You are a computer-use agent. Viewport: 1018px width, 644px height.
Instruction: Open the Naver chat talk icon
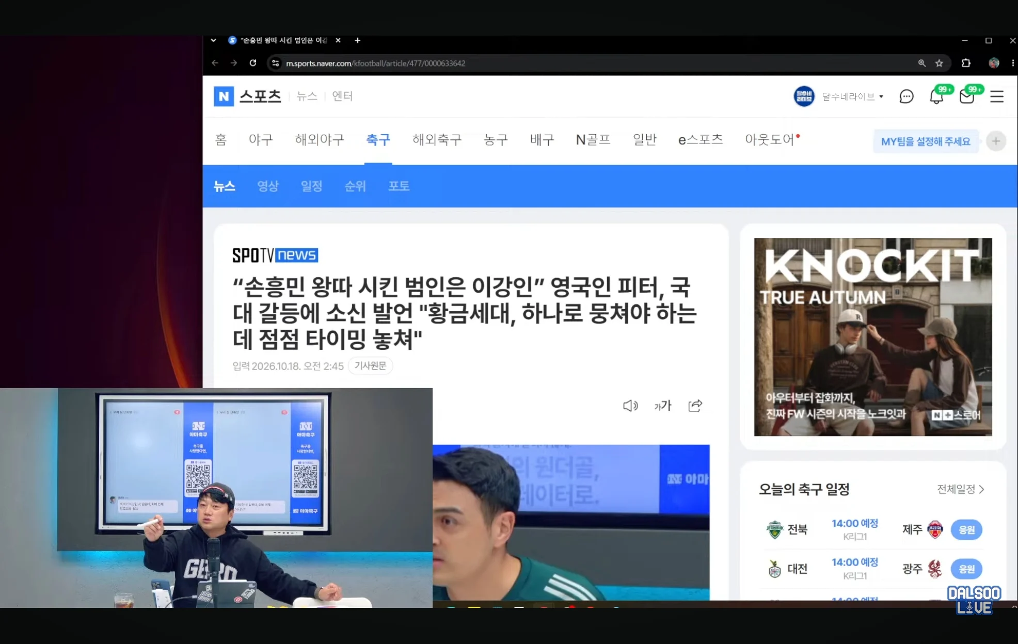[906, 96]
